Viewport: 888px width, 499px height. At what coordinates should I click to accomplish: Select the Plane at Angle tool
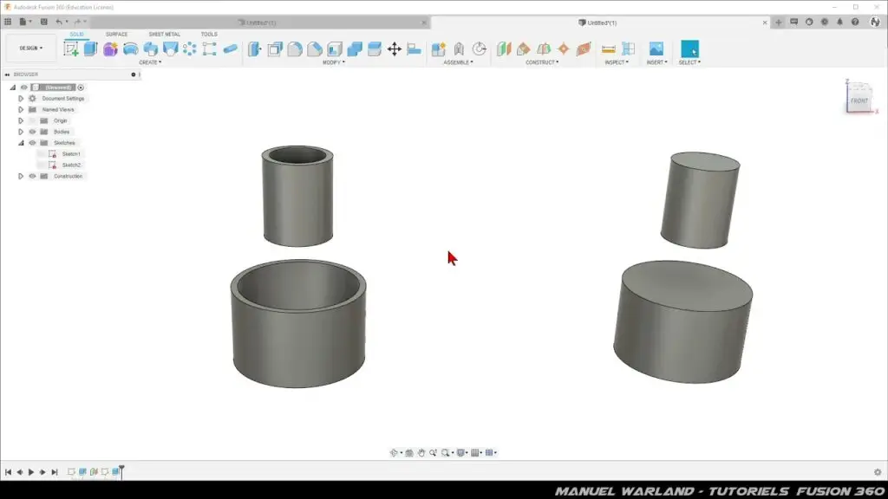[523, 49]
